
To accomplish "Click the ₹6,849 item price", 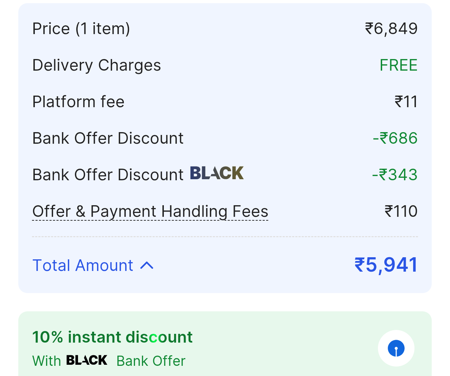I will point(391,29).
